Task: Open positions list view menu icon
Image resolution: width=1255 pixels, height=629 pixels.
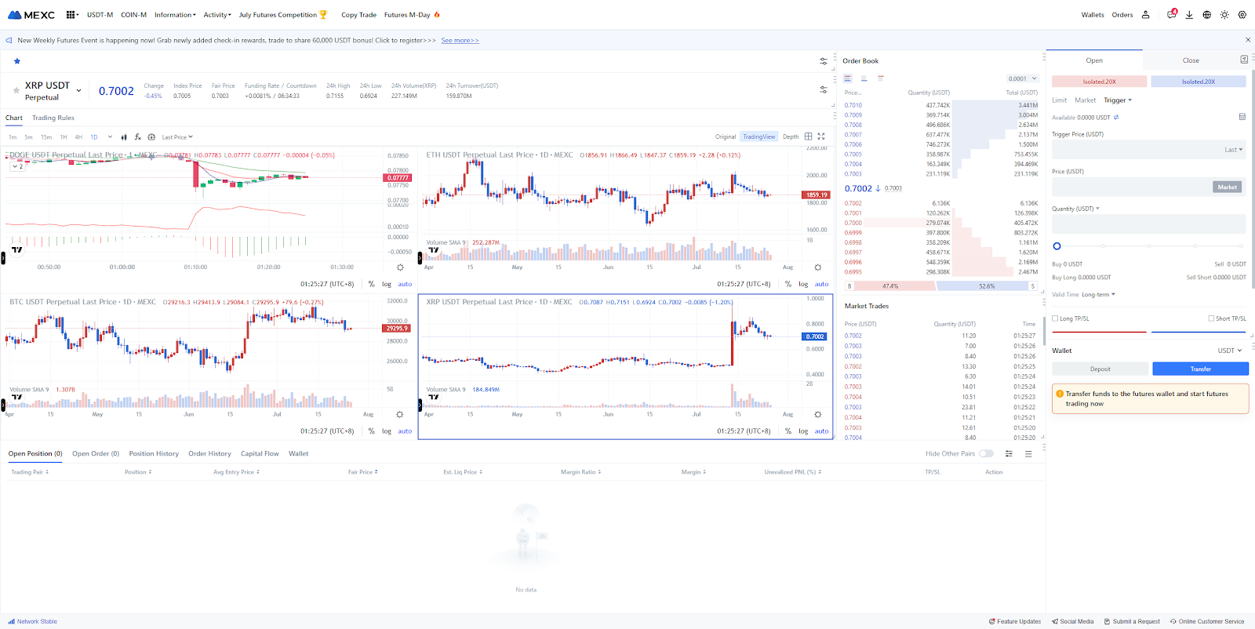Action: pyautogui.click(x=1028, y=453)
